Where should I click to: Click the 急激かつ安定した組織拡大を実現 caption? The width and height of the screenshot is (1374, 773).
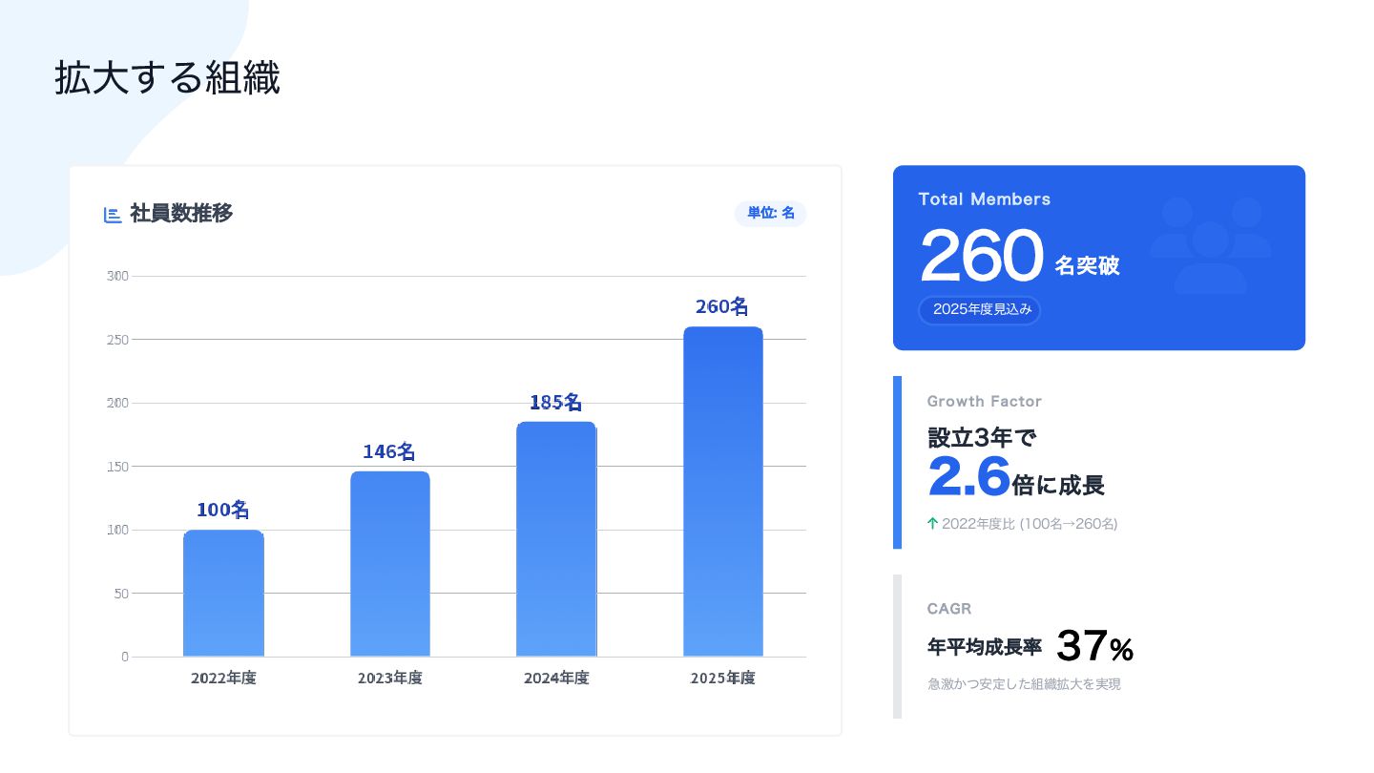coord(1024,684)
